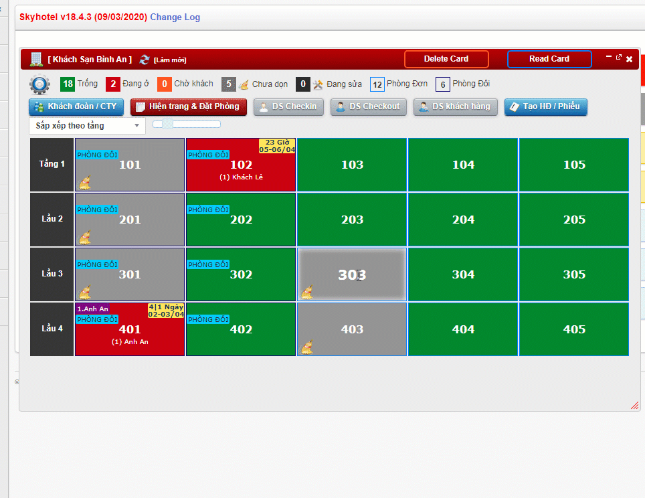645x498 pixels.
Task: Click the broom icon in room 403
Action: coord(307,347)
